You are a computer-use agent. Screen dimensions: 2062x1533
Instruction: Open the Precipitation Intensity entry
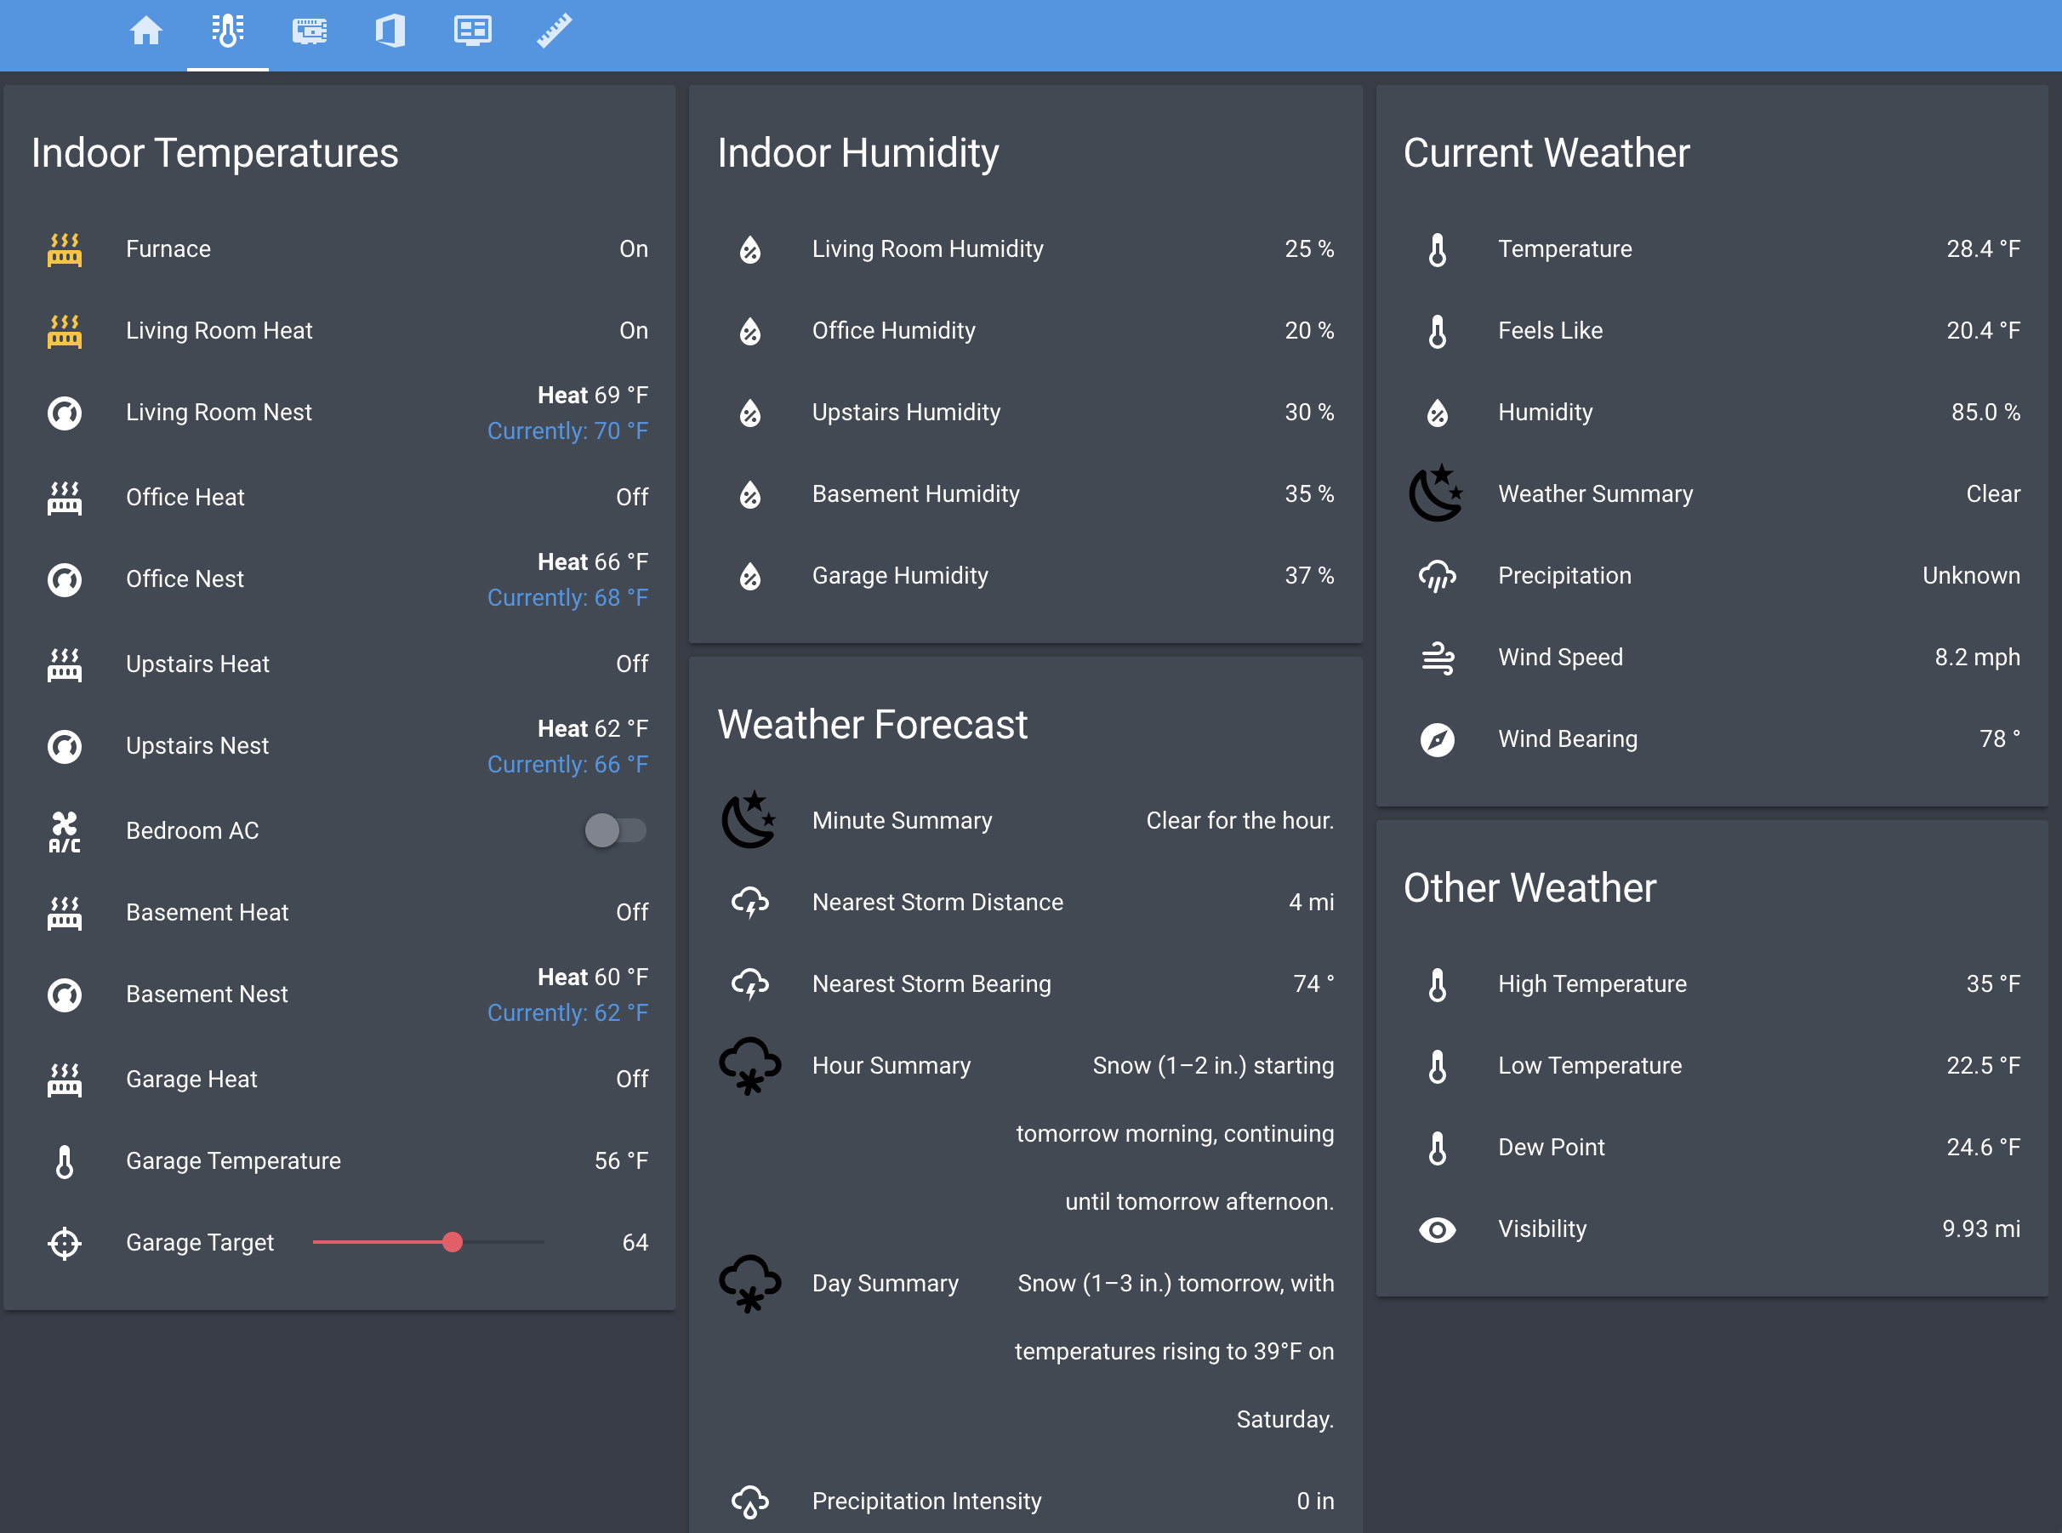point(926,1500)
